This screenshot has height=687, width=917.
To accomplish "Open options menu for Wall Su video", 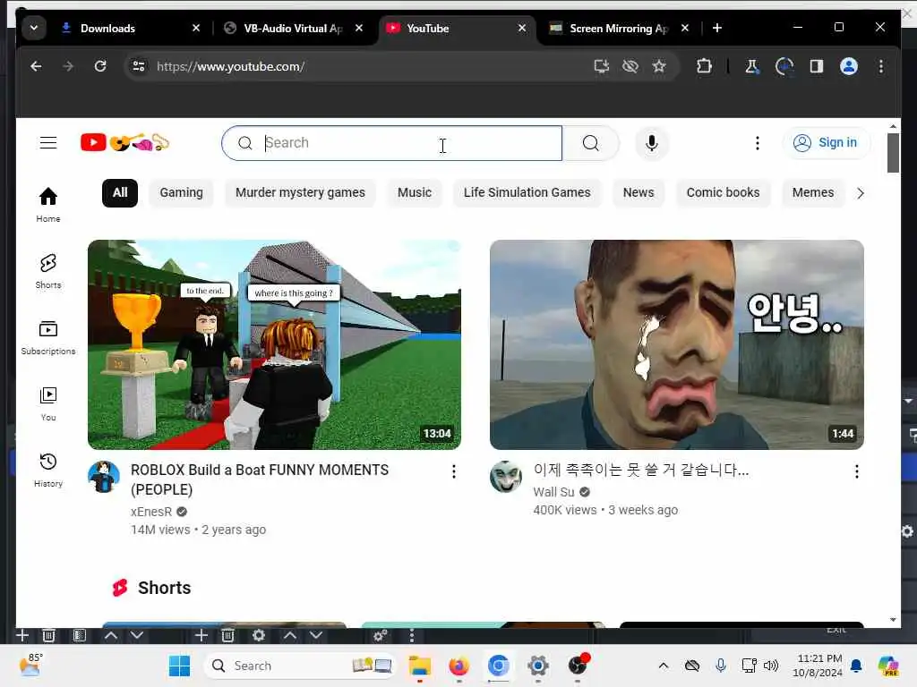I will [x=857, y=471].
